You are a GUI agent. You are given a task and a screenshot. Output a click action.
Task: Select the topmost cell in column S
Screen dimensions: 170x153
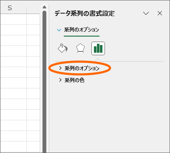click(13, 19)
